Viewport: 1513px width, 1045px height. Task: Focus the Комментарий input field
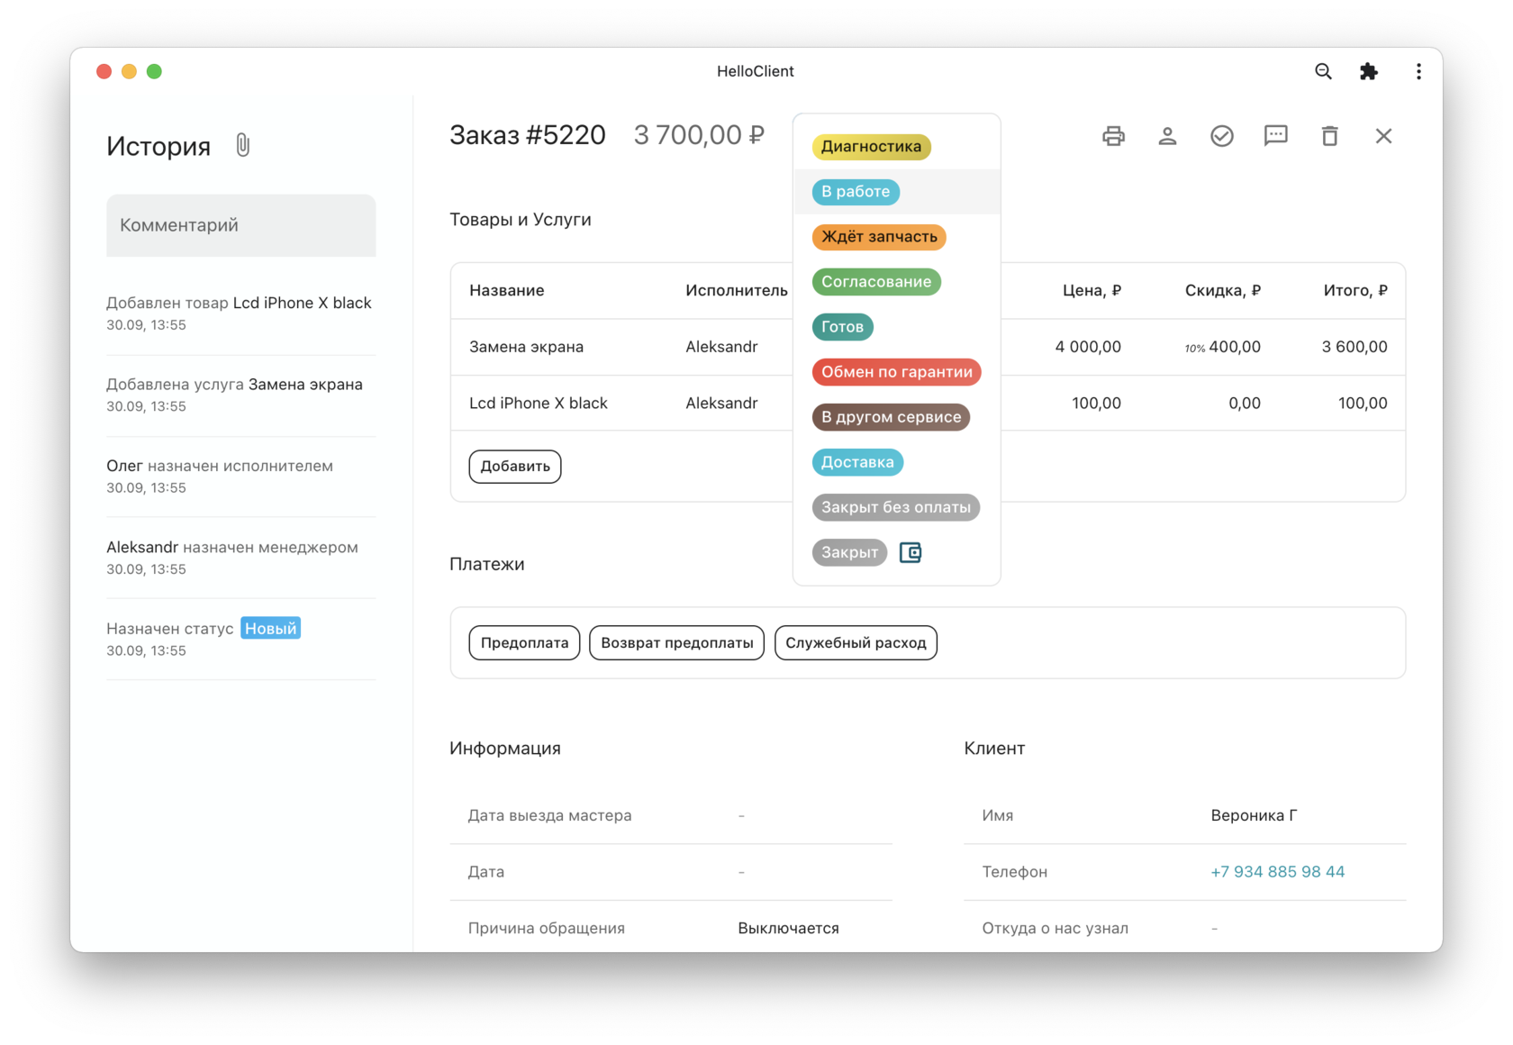point(240,225)
